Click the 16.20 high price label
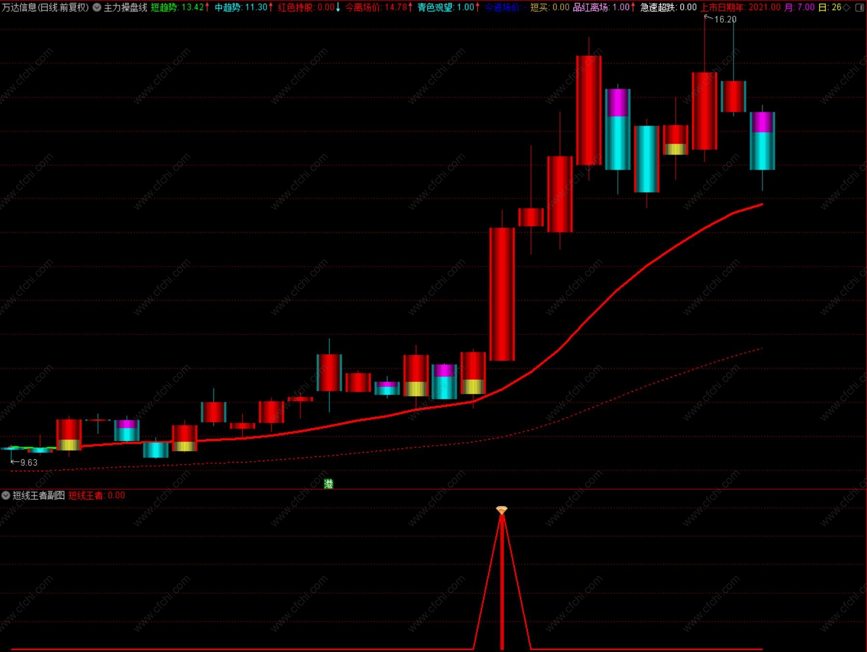 (725, 19)
